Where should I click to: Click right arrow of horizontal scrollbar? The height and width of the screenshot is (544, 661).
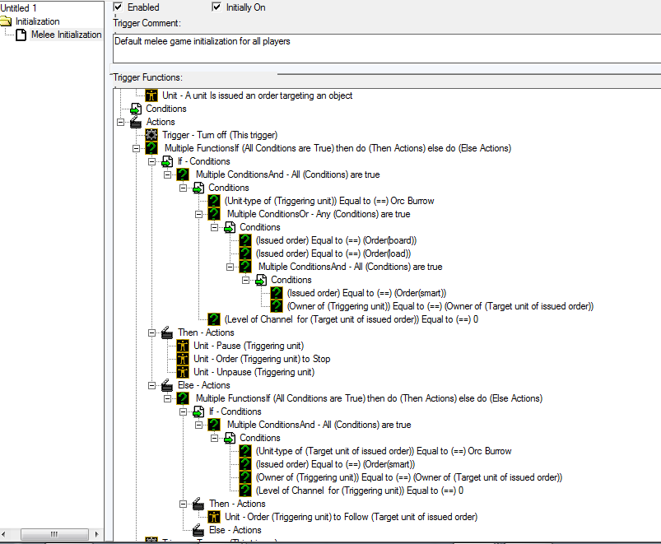tap(96, 534)
